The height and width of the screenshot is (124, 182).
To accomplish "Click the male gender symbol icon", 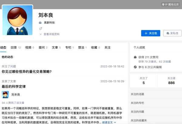I will pyautogui.click(x=40, y=28).
